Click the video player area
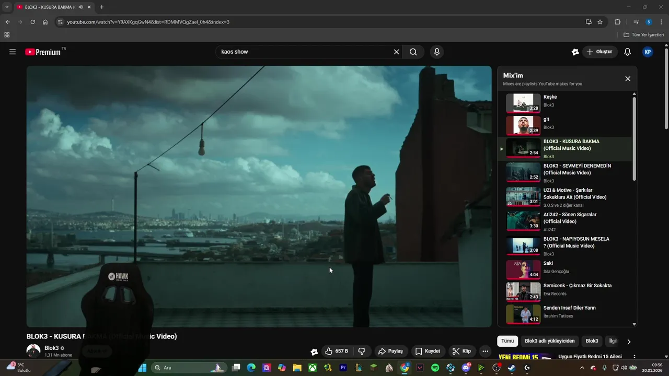Screen dimensions: 669x376 tap(259, 196)
